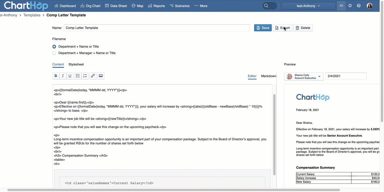Screen dimensions: 384x192
Task: Switch the editor to Markdown view
Action: click(268, 76)
